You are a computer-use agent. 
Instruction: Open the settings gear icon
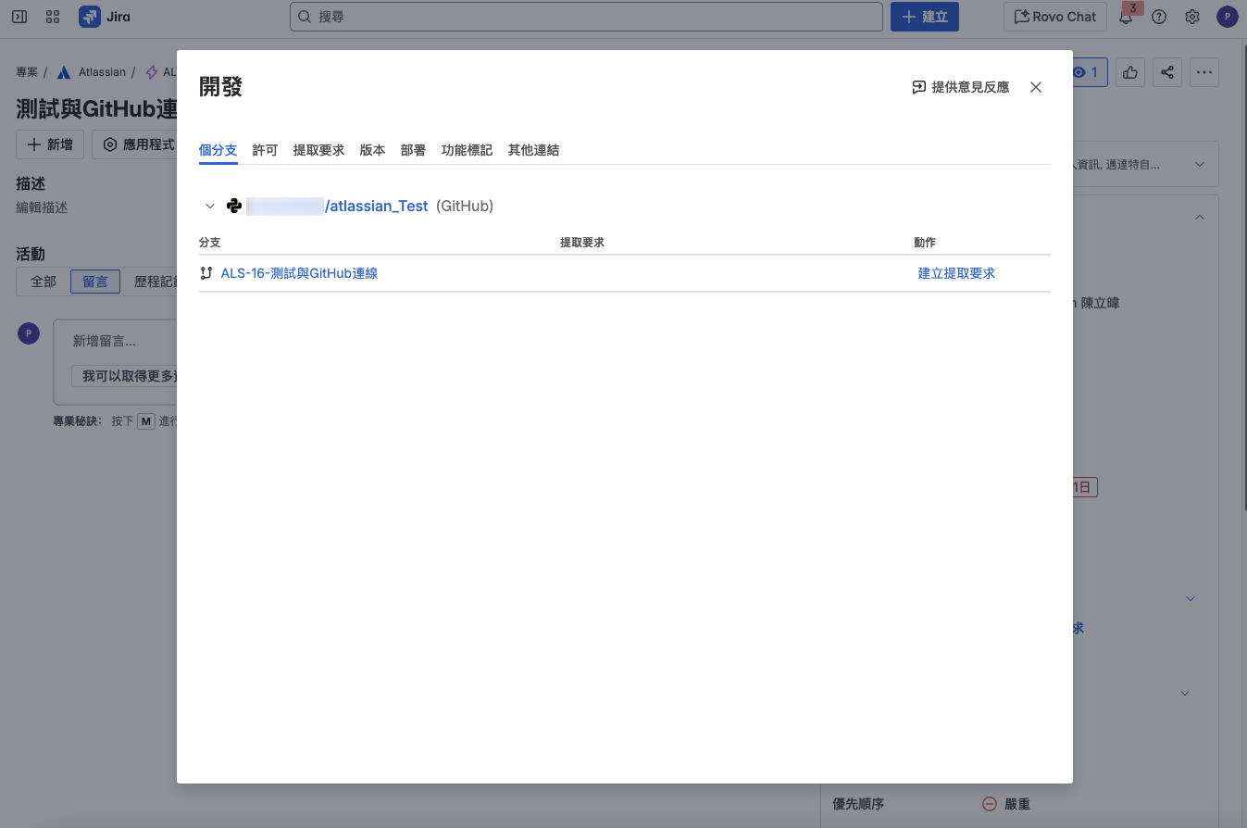1192,17
